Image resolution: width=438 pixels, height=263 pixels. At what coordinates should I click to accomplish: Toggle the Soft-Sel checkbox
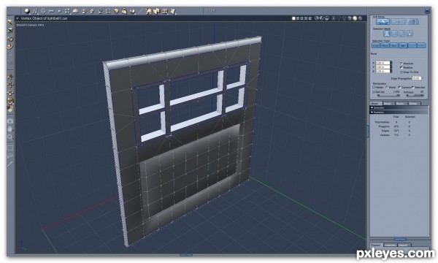[x=373, y=91]
